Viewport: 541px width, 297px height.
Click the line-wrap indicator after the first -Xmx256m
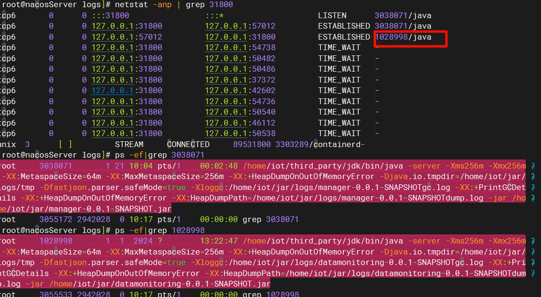tap(533, 166)
